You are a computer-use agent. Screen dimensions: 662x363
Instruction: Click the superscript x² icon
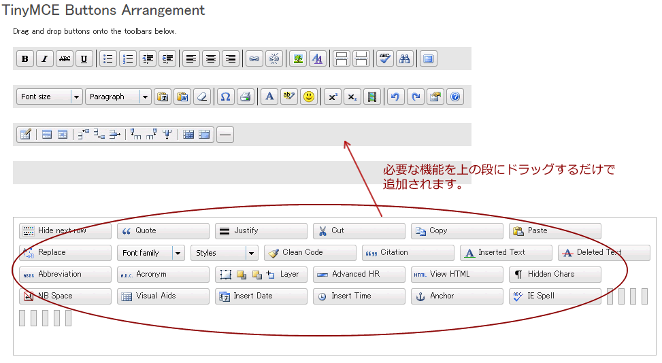[333, 97]
